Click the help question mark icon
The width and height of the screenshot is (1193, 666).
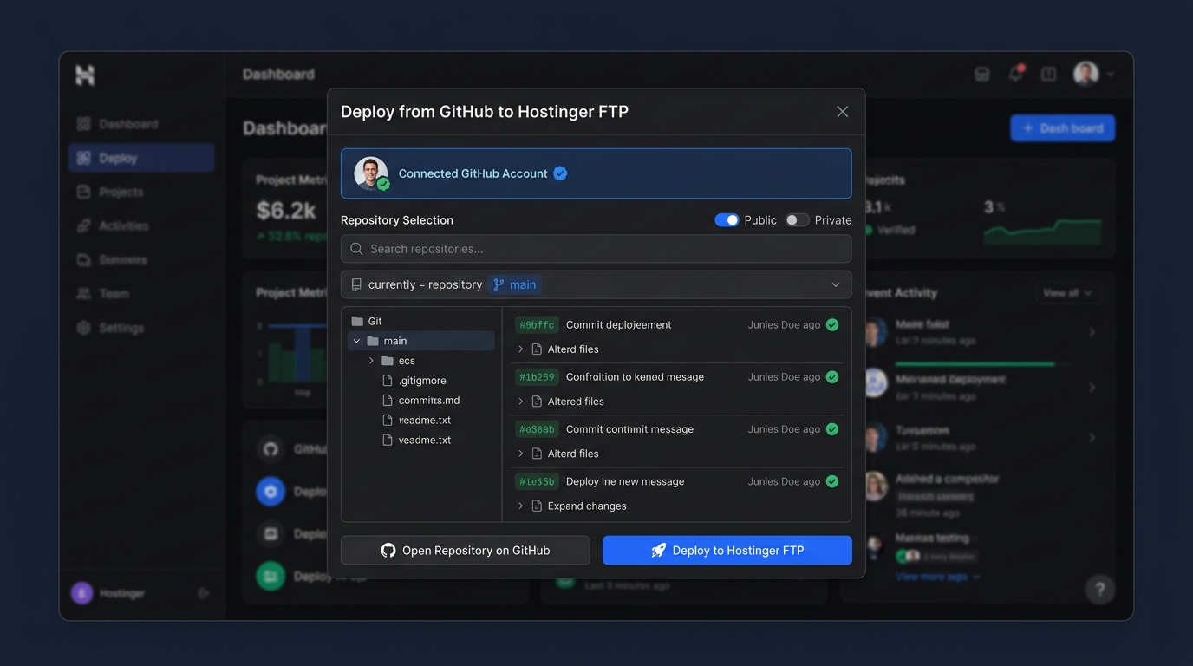[1100, 590]
